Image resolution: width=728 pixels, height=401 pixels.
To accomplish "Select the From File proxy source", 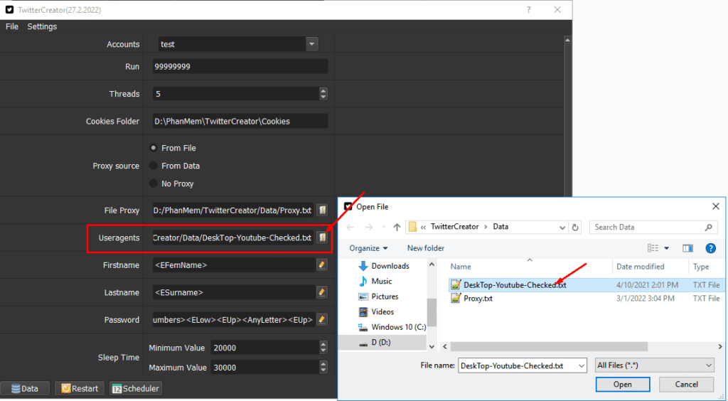I will (x=173, y=148).
